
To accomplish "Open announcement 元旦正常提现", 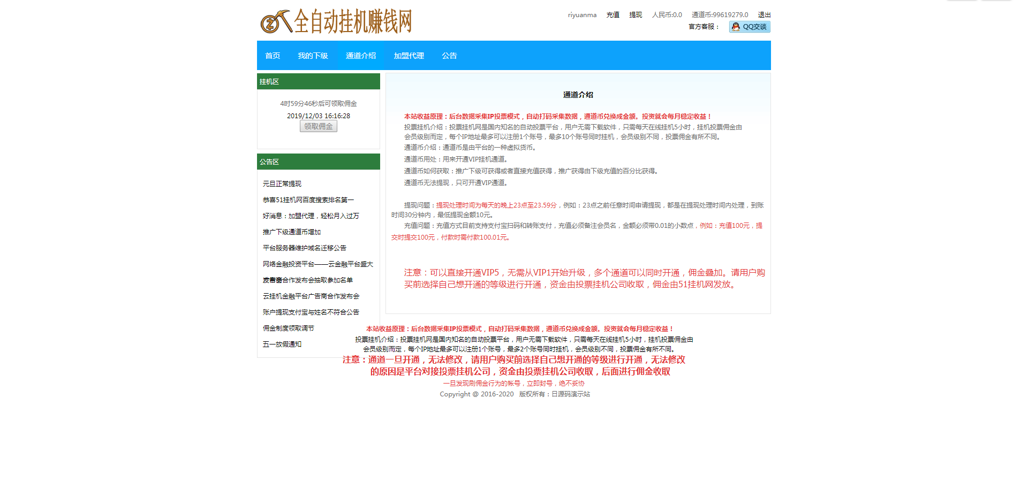I will 282,184.
